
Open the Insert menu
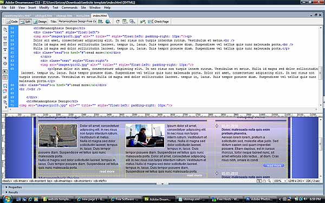[x=32, y=8]
